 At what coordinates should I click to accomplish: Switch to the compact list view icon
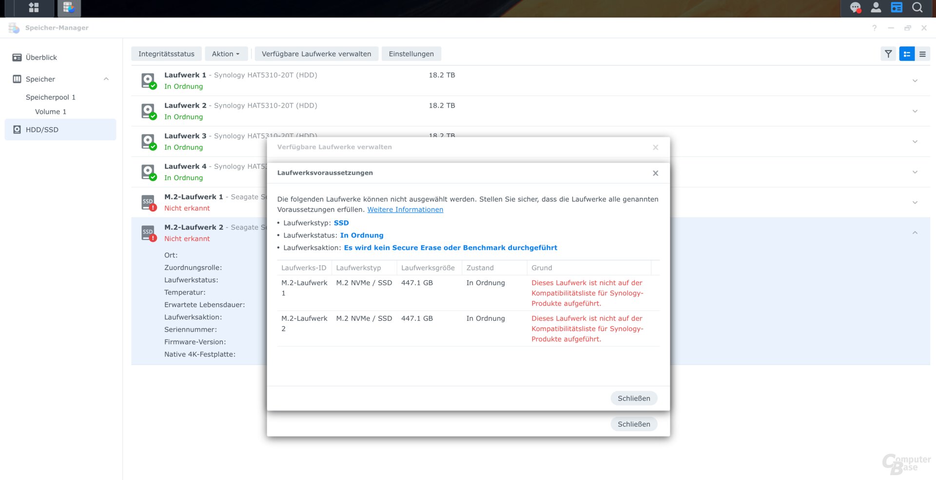tap(922, 54)
